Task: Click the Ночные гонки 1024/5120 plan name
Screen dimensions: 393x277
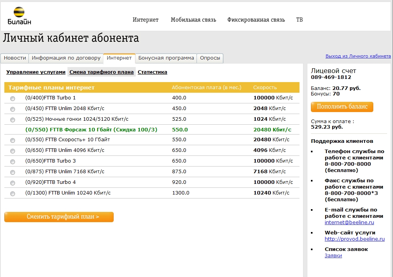Action: (77, 119)
